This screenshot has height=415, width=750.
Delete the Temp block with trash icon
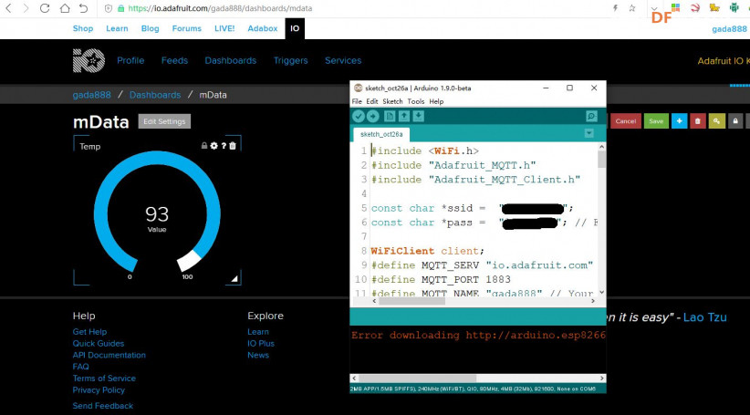coord(233,146)
